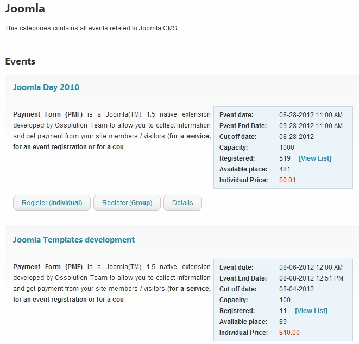Click the $10.00 individual price
Screen dimensions: 359x344
pyautogui.click(x=289, y=333)
